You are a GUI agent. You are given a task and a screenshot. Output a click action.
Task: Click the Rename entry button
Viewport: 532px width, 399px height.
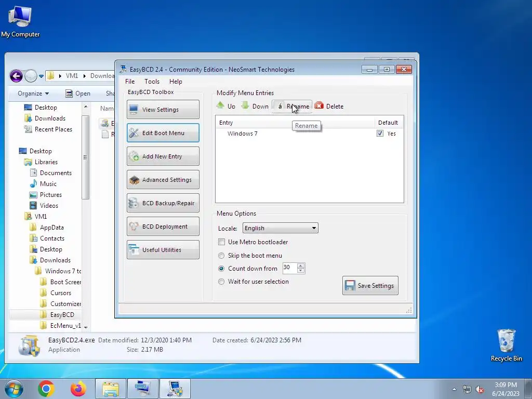pos(292,106)
